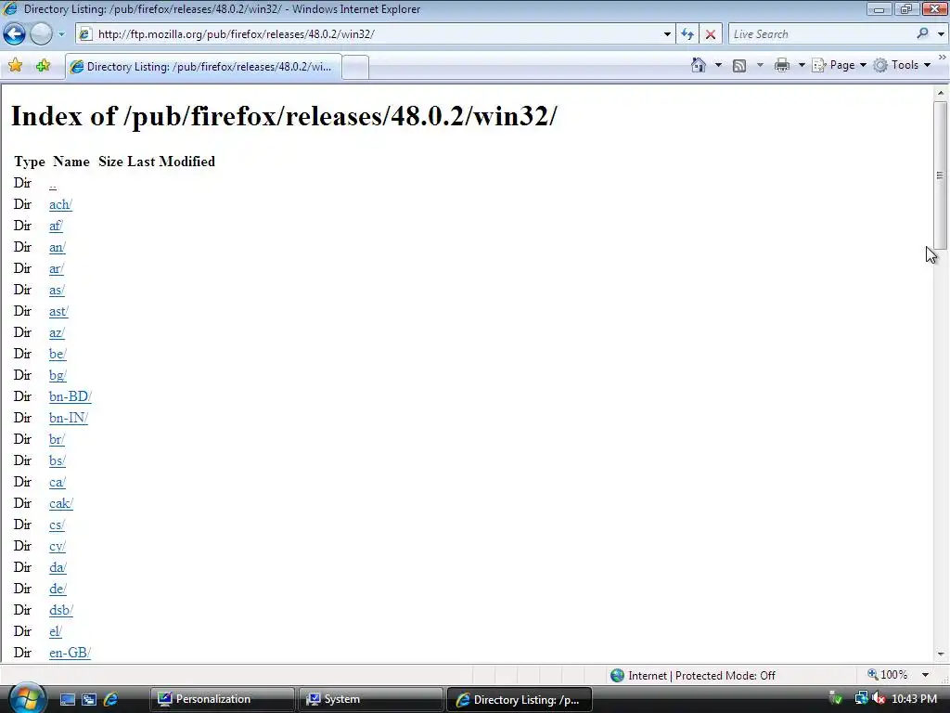Open the search provider options dropdown

pyautogui.click(x=941, y=34)
